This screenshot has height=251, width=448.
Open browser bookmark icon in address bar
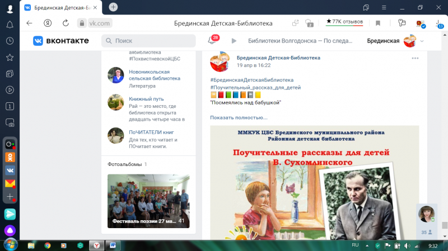coord(377,23)
